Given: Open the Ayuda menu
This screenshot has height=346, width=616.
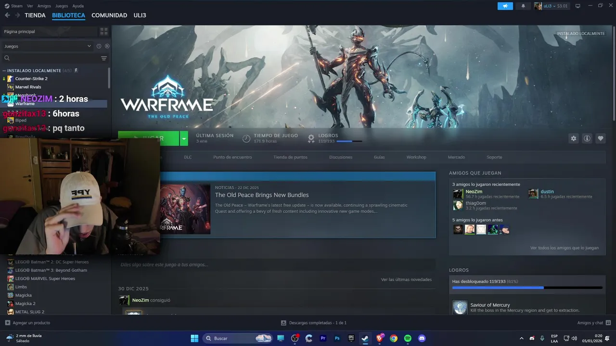Looking at the screenshot, I should click(x=78, y=6).
